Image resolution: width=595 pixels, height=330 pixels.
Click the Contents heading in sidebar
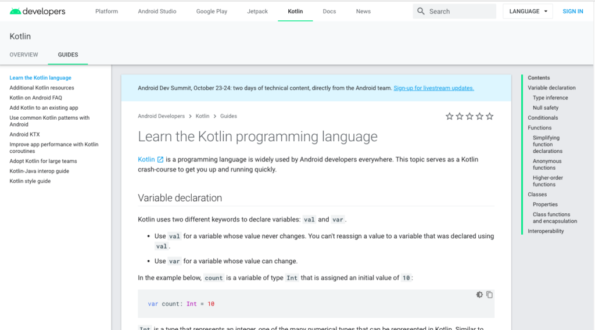539,78
